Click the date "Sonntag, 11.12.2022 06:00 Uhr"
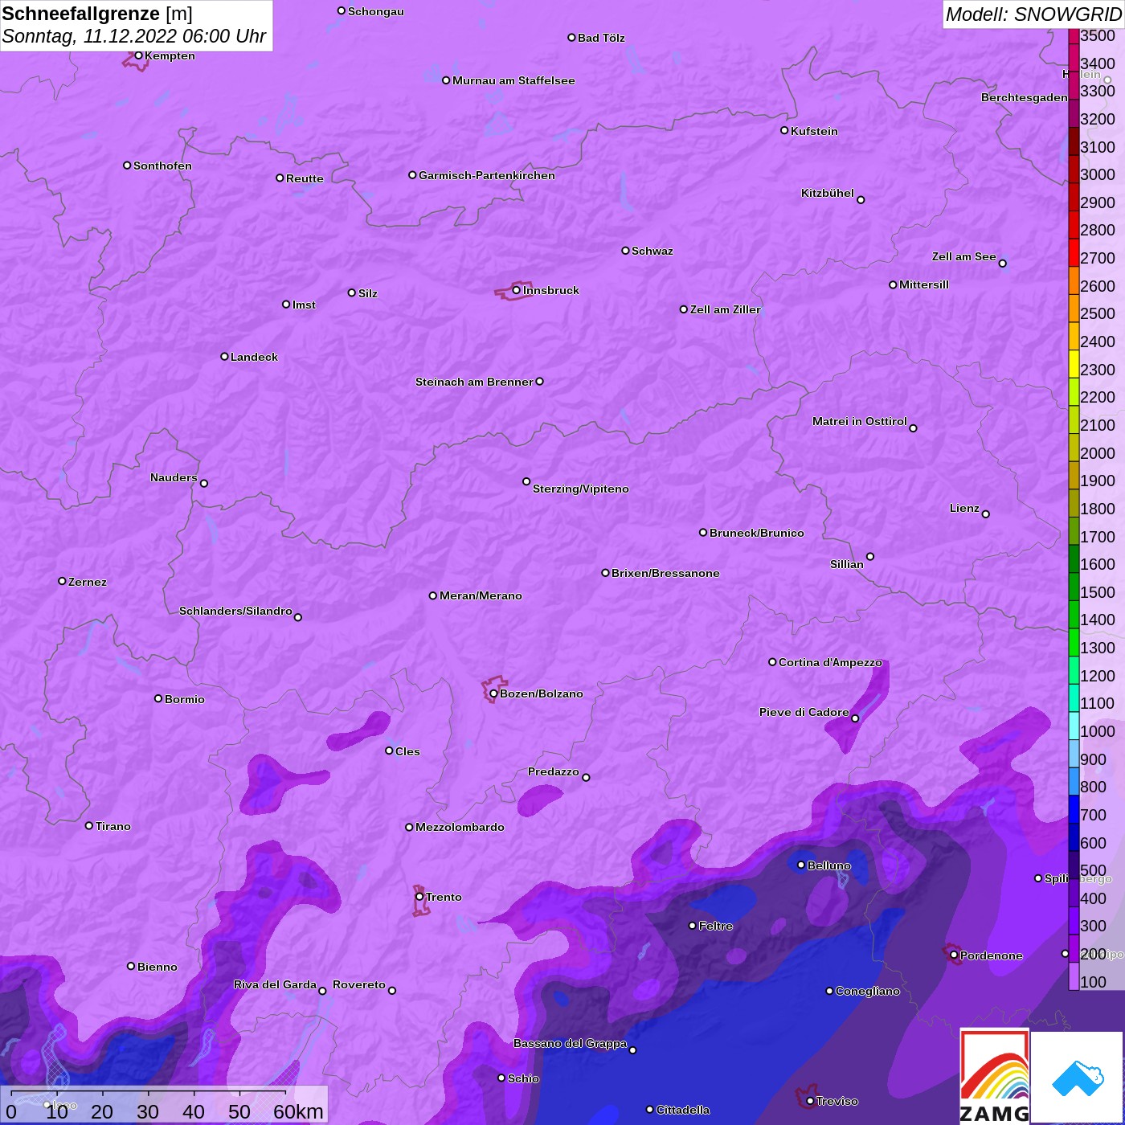 [x=134, y=36]
